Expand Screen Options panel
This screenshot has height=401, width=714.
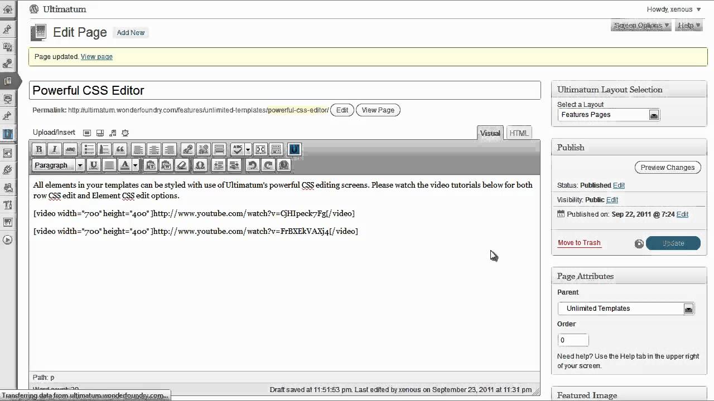(x=641, y=25)
